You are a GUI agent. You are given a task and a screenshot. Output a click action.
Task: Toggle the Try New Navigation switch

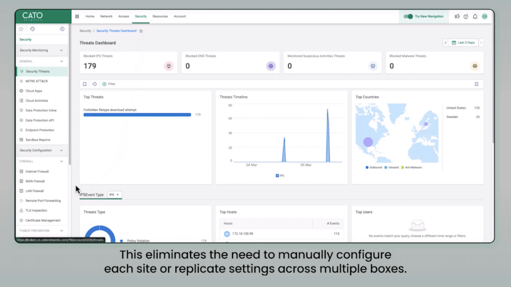409,16
